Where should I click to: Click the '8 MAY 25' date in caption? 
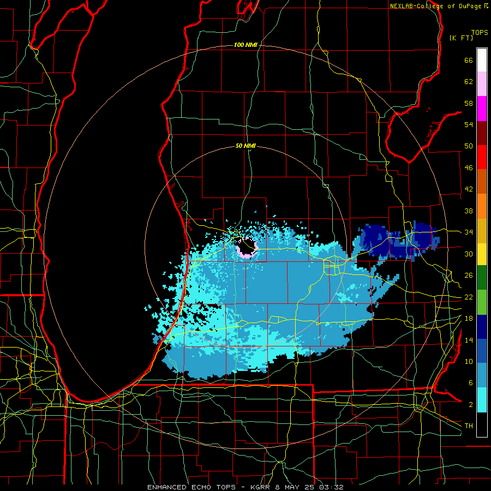pos(295,487)
